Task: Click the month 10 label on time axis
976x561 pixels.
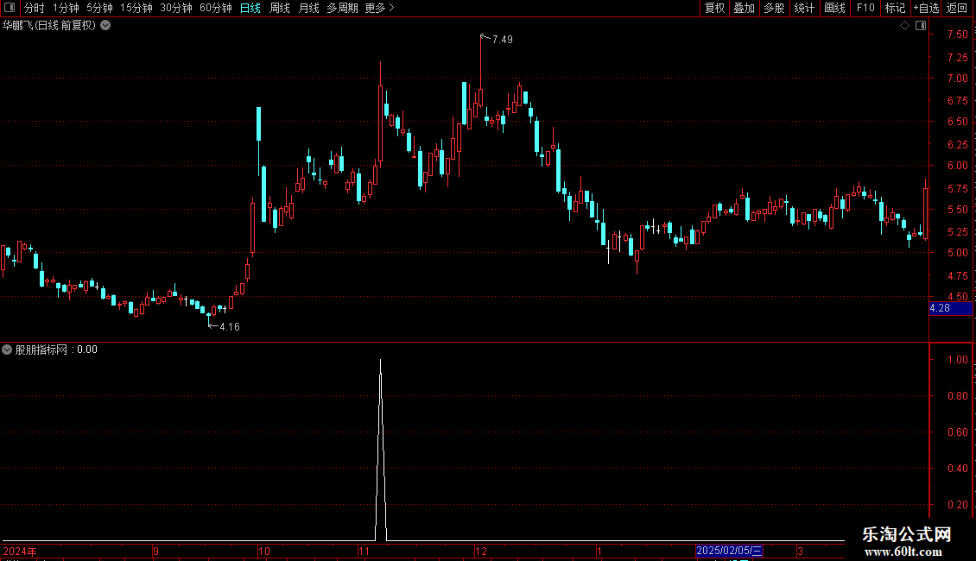Action: pos(264,551)
